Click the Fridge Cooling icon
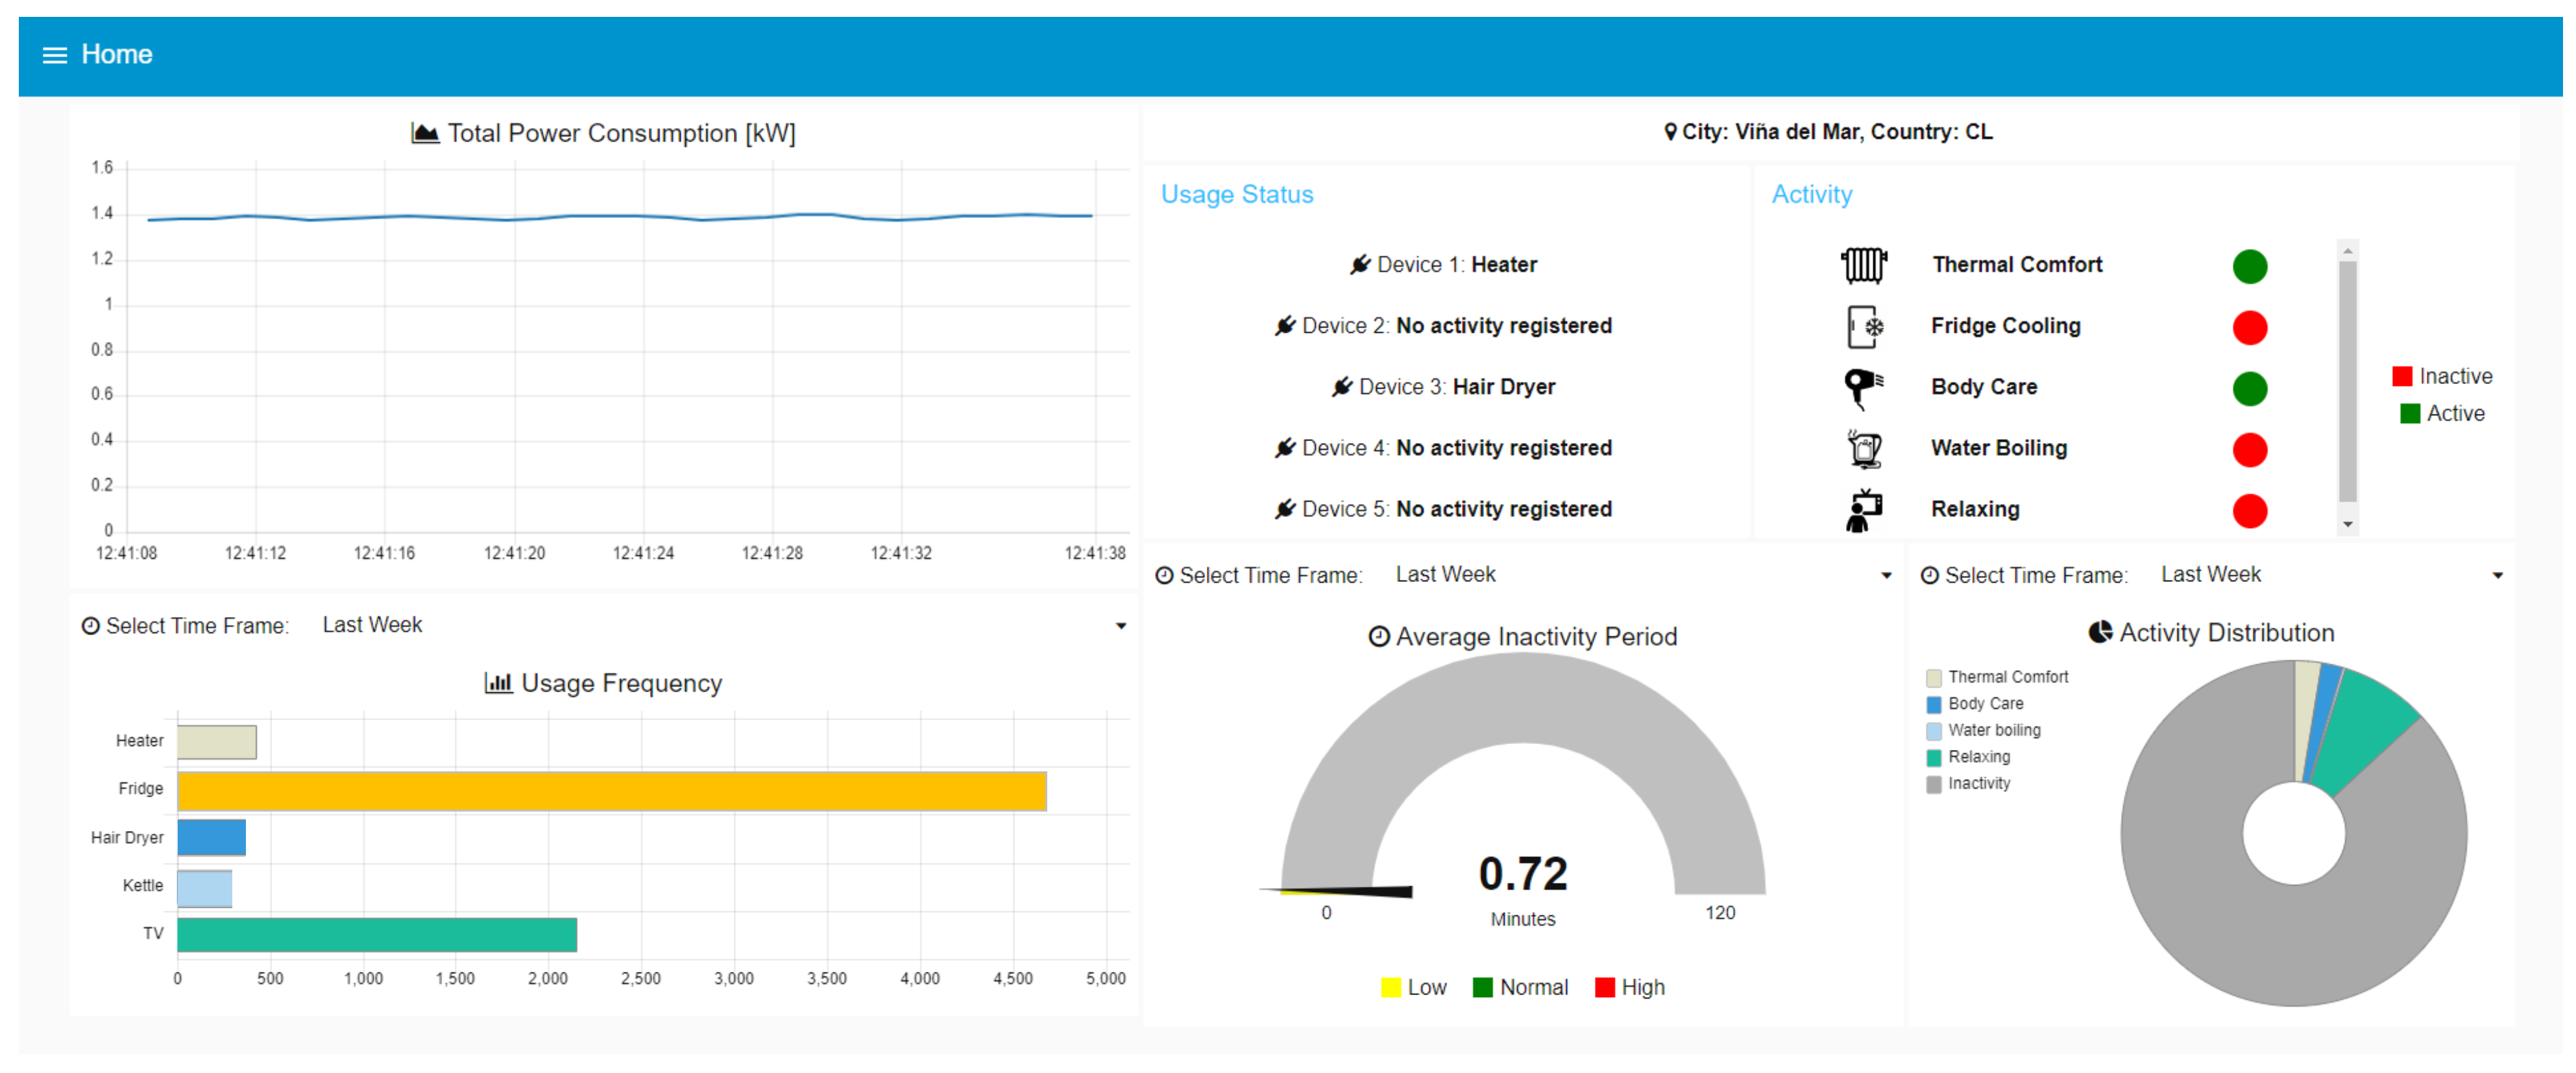Viewport: 2576px width, 1073px height. tap(1863, 327)
